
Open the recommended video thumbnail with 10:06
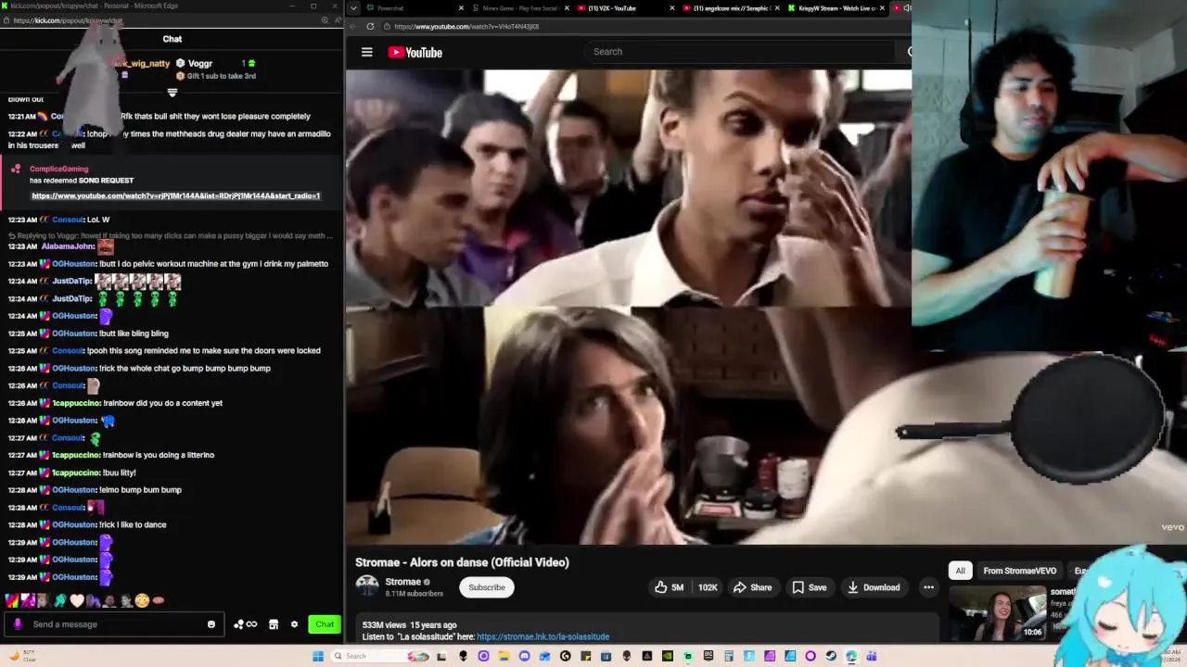point(997,613)
